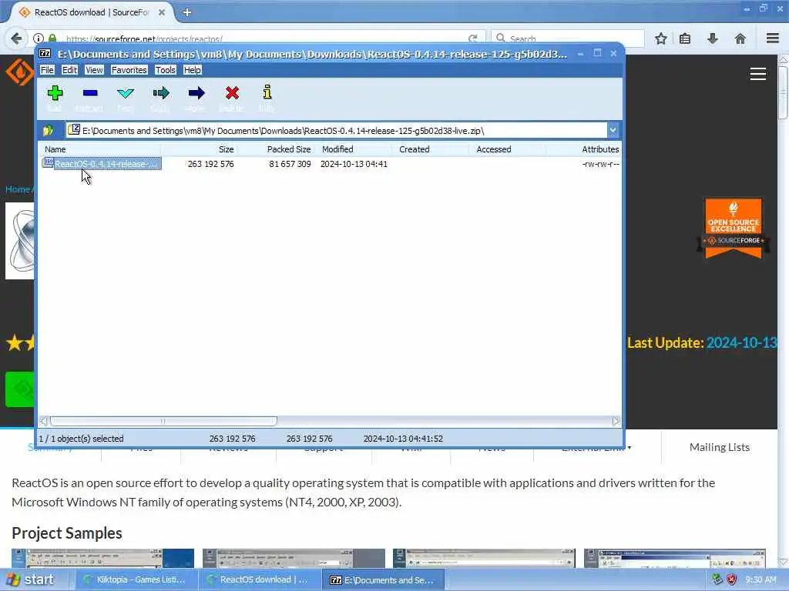
Task: Open the browser Downloads arrow icon
Action: click(x=713, y=38)
